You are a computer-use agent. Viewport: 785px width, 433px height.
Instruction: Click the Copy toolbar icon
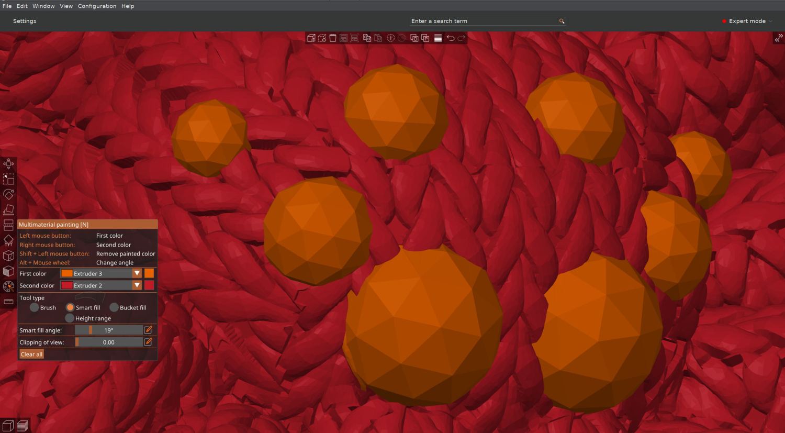(367, 38)
